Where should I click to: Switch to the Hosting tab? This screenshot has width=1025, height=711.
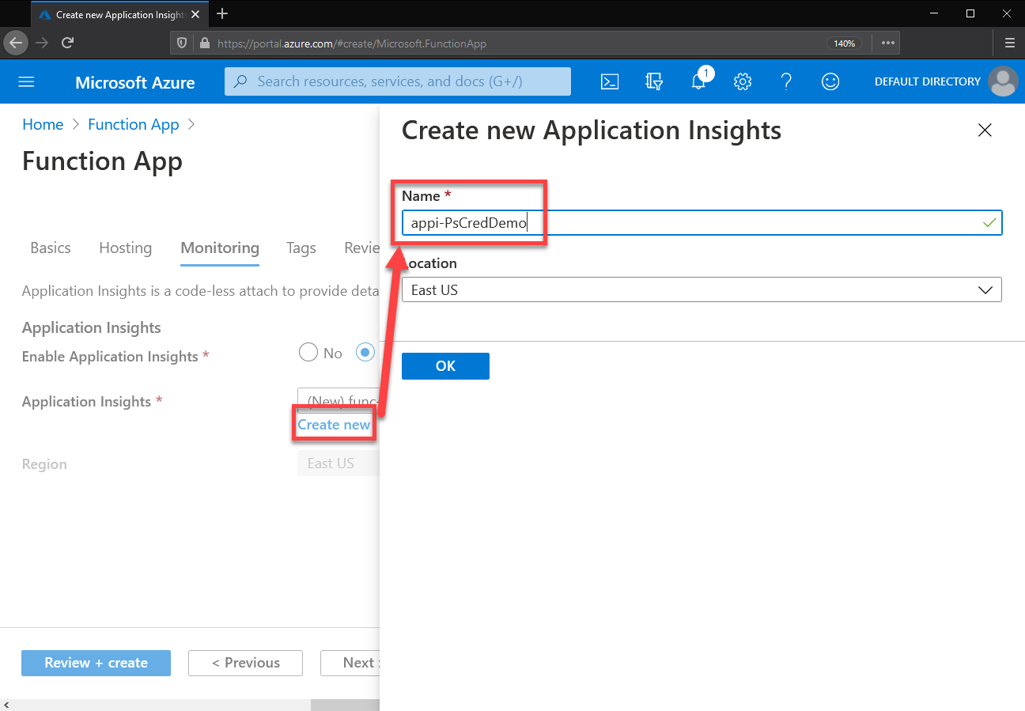tap(125, 248)
